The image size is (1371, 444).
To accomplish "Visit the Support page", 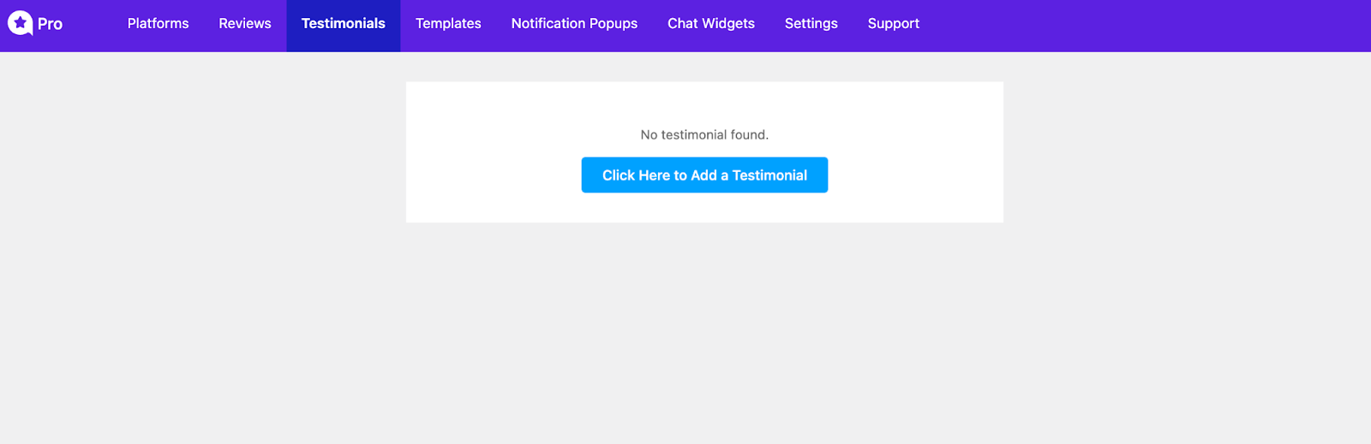I will coord(893,24).
